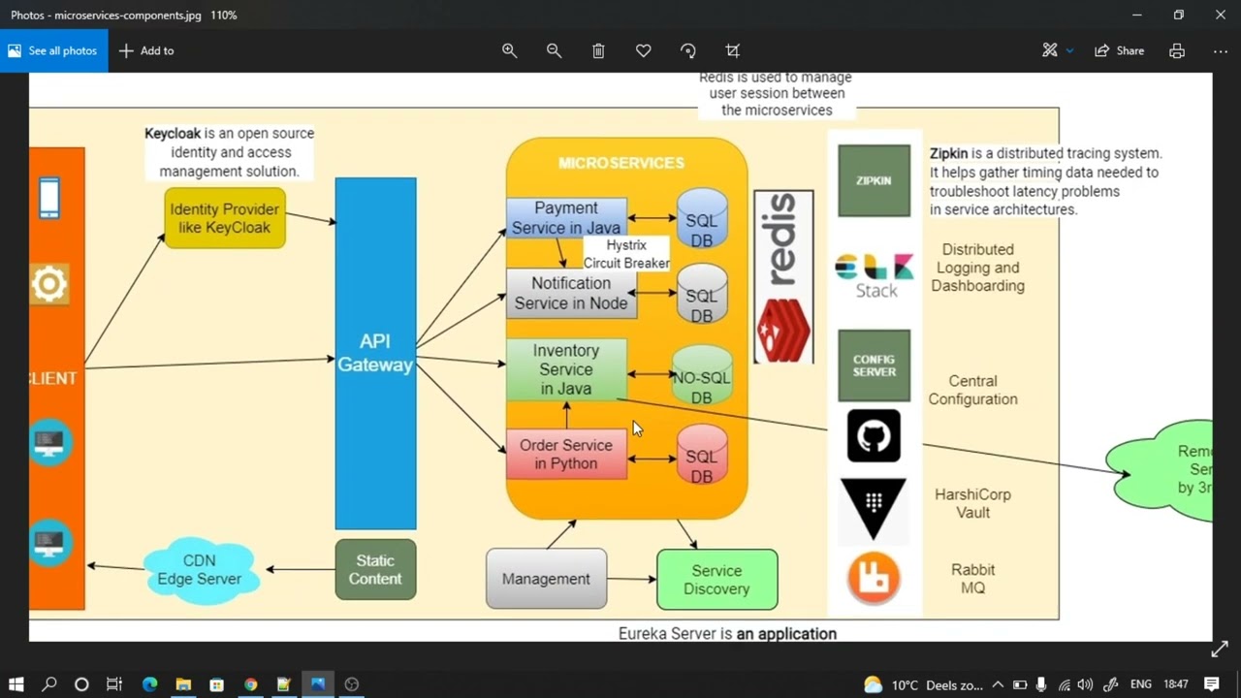Open the See more ellipsis menu
The width and height of the screenshot is (1241, 698).
(1220, 50)
